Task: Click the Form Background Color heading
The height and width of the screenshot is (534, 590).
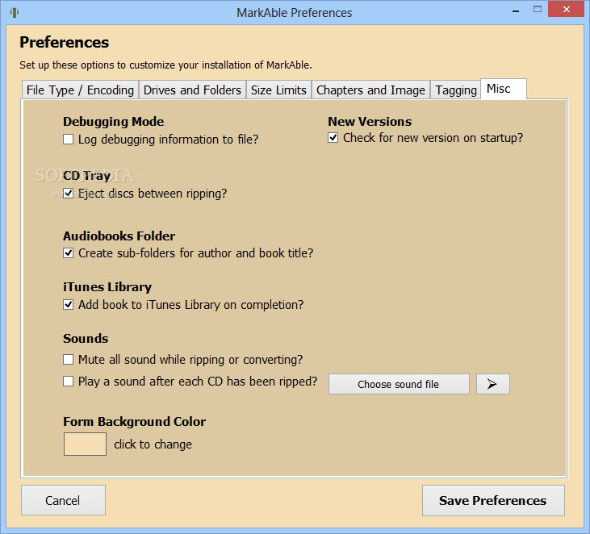Action: 135,422
